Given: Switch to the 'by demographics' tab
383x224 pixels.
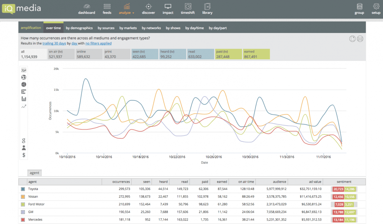Looking at the screenshot, I should [x=79, y=28].
